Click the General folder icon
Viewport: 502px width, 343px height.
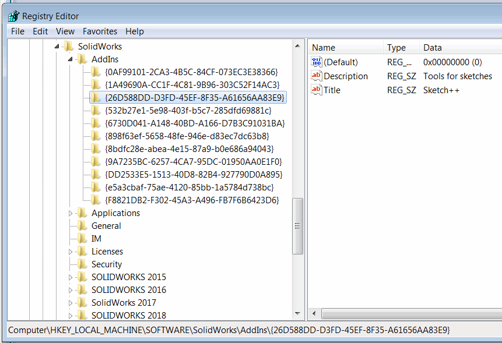tap(82, 226)
